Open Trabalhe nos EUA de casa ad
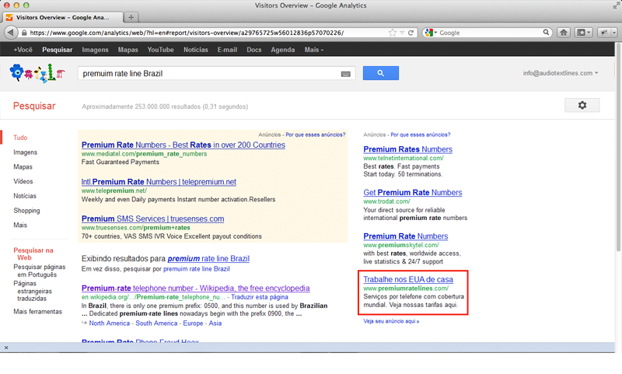 [x=408, y=279]
